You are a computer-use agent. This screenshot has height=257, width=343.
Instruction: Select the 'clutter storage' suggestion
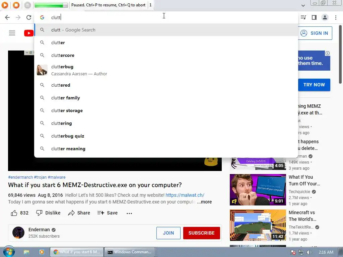pyautogui.click(x=166, y=110)
